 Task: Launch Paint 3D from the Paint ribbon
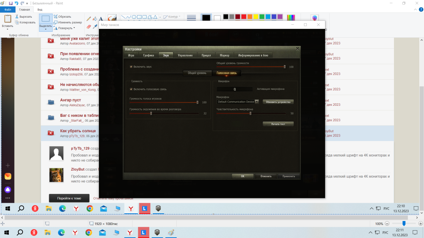click(314, 18)
